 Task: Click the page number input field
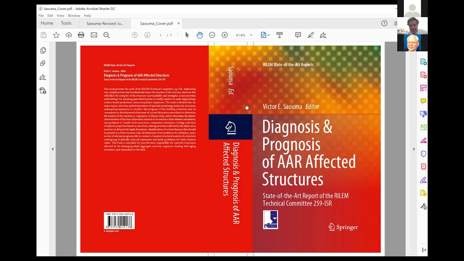pyautogui.click(x=160, y=35)
